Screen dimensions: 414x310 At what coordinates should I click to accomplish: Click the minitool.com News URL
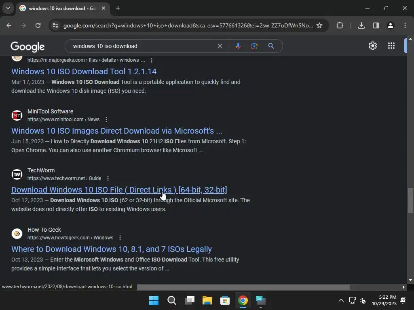click(x=63, y=119)
